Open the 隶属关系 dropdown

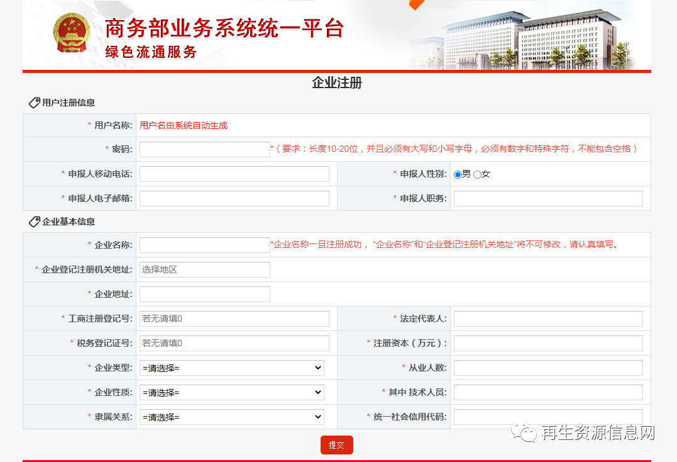[x=232, y=416]
